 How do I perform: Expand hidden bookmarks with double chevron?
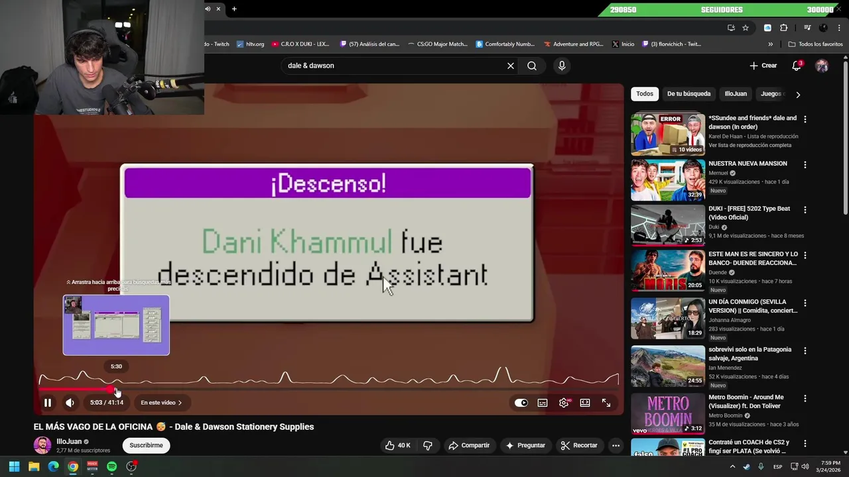point(770,44)
